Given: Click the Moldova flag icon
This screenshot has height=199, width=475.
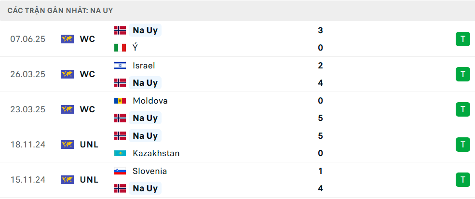Looking at the screenshot, I should [x=120, y=101].
